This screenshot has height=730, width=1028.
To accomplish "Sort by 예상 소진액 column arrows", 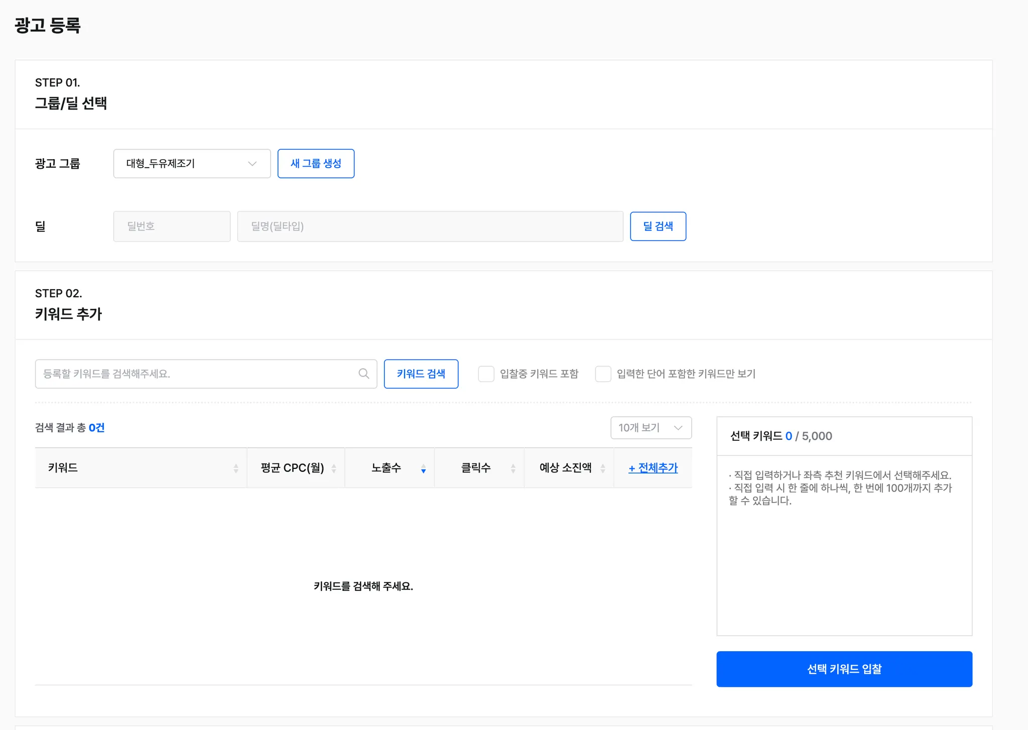I will (x=602, y=468).
